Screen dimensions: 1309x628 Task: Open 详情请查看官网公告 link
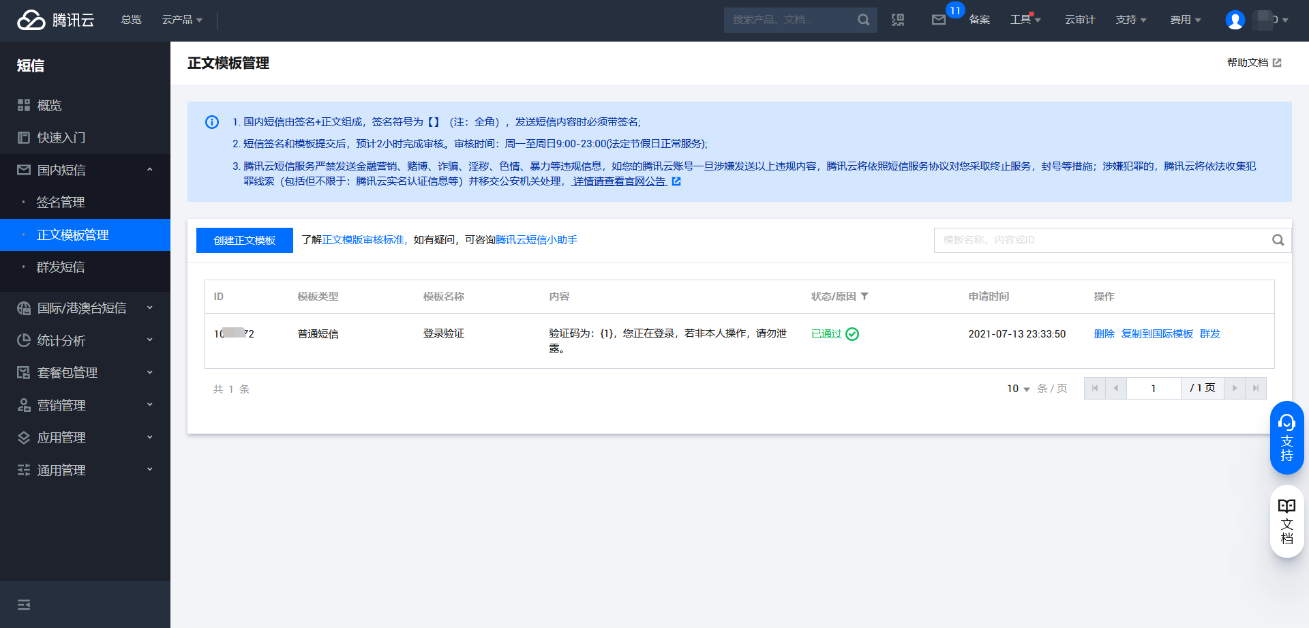pos(620,181)
